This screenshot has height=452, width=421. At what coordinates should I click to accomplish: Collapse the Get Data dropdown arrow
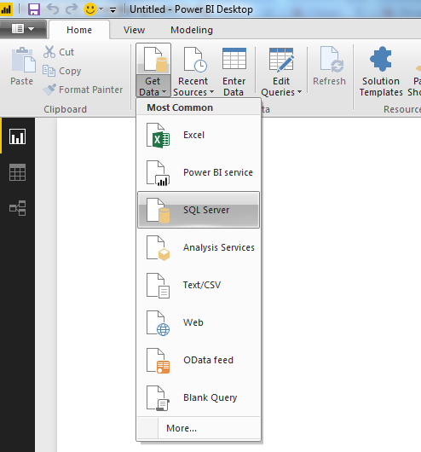pos(164,92)
